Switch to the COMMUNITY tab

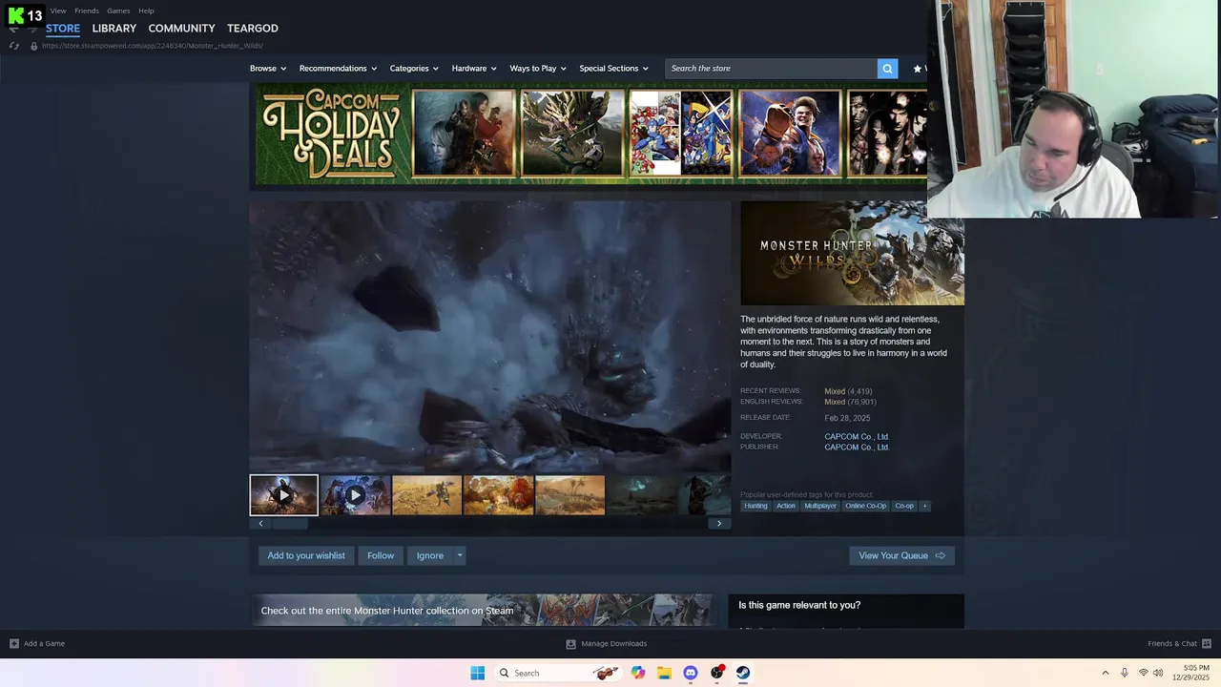(181, 29)
